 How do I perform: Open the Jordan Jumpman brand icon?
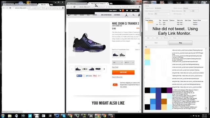pos(126,15)
